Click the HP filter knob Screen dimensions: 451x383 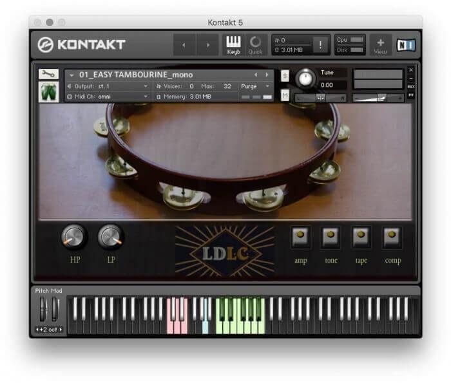click(74, 238)
